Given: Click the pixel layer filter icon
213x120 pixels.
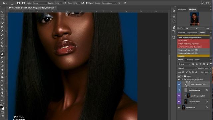Looking at the screenshot, I should 193,64.
